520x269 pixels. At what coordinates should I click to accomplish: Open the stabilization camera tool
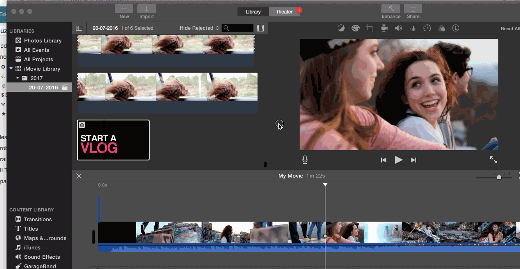[x=384, y=28]
